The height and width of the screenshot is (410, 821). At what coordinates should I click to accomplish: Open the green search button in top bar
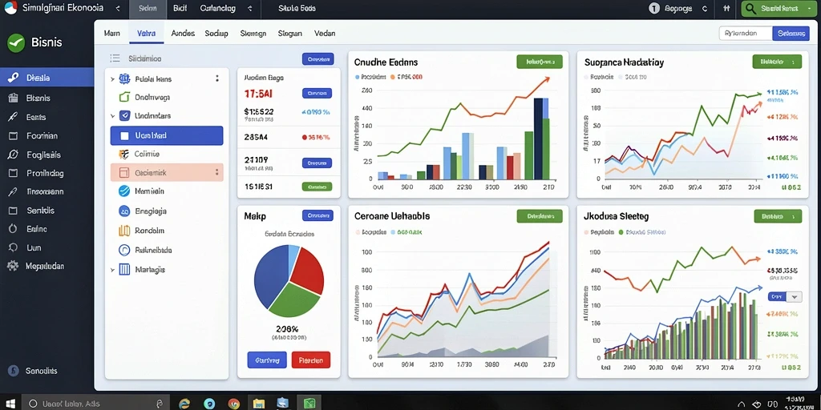coord(779,8)
